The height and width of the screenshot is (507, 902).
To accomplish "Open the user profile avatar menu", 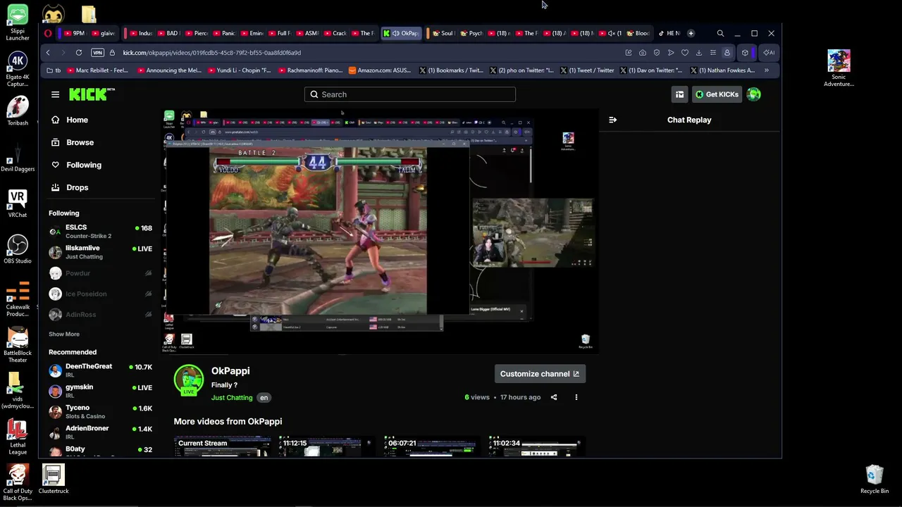I will pyautogui.click(x=754, y=94).
